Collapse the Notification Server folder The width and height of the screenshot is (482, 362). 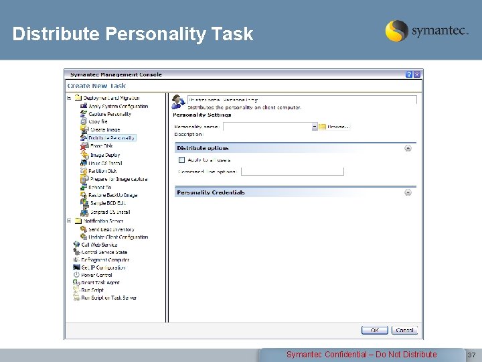[69, 221]
